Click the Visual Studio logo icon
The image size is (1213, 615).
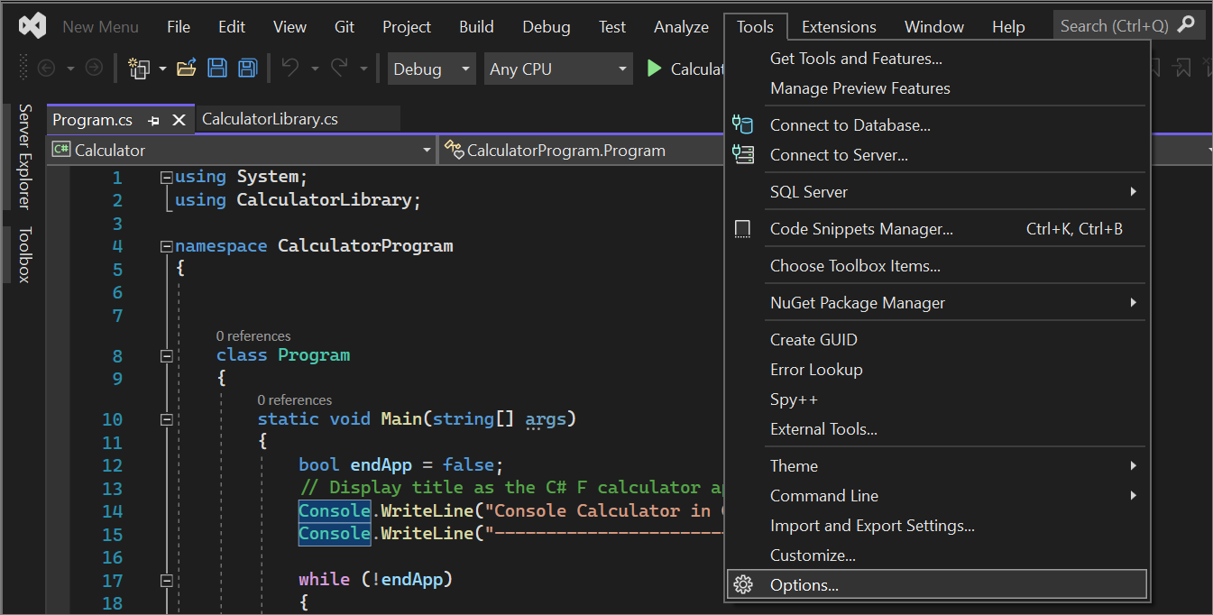click(x=32, y=26)
